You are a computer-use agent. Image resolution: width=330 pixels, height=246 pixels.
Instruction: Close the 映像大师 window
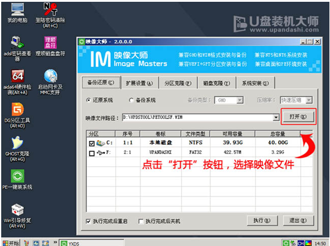point(317,42)
